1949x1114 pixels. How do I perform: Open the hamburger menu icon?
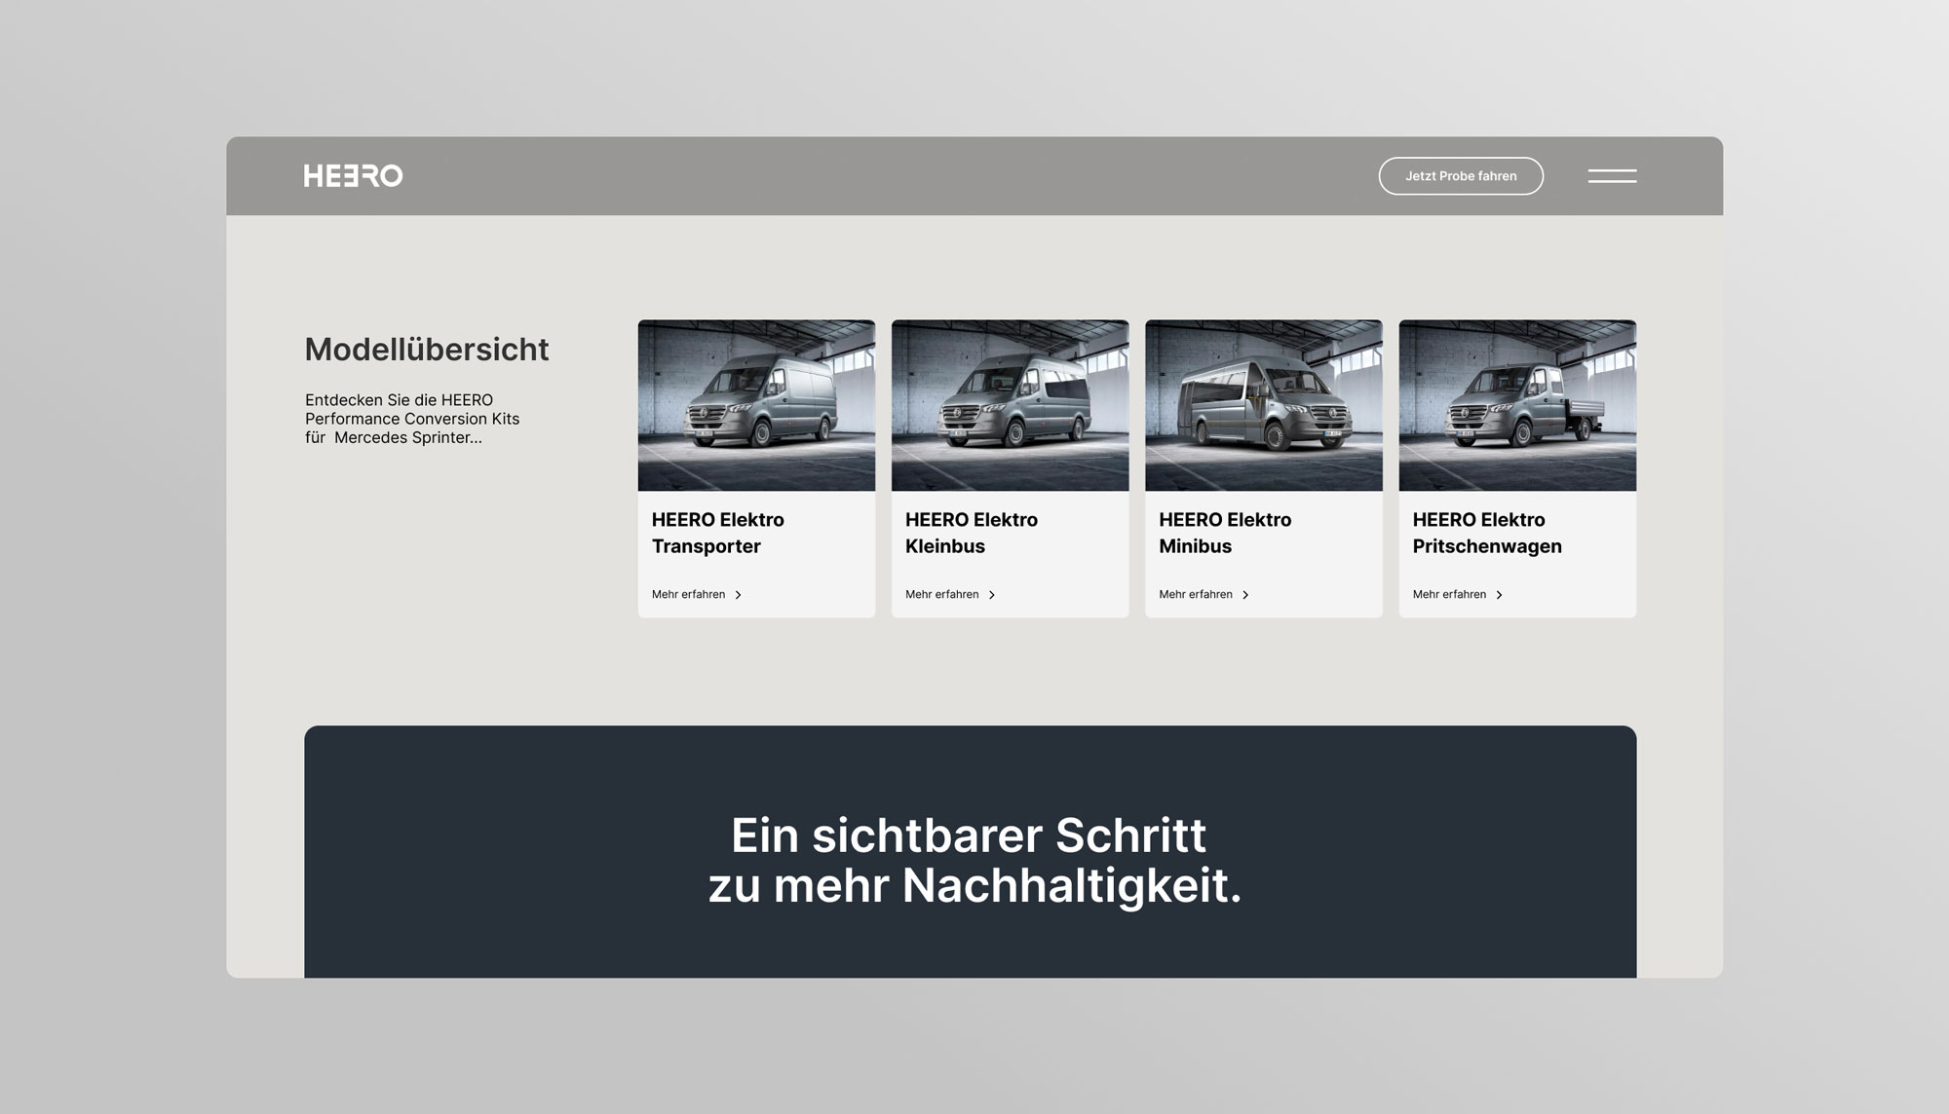1612,176
